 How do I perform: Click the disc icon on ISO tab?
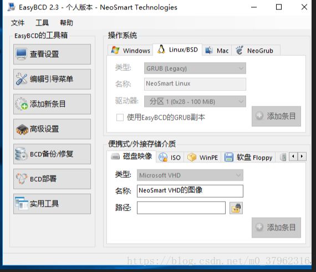[163, 157]
